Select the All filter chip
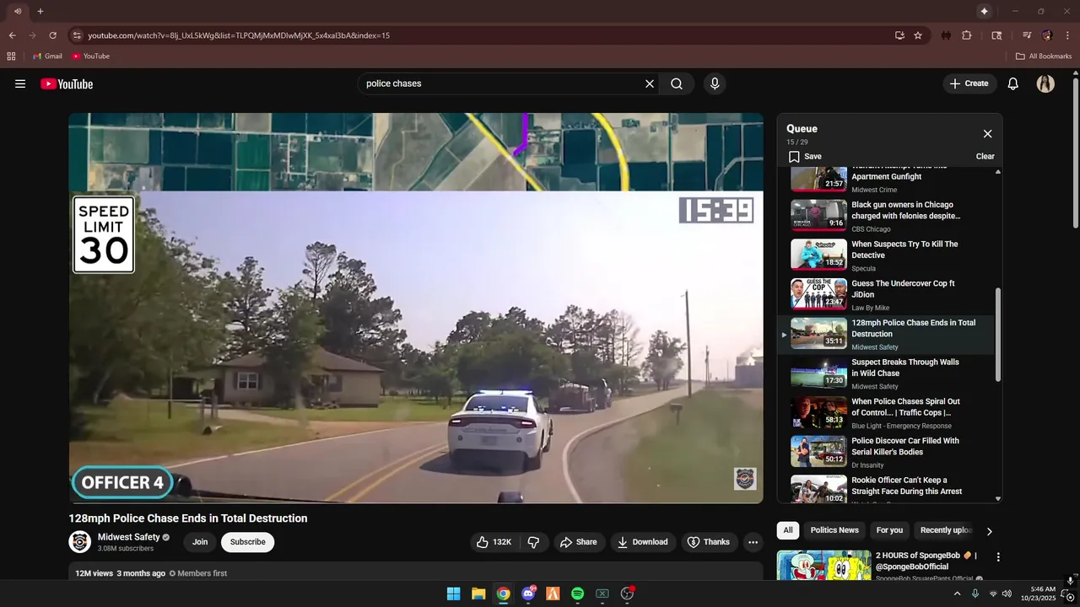This screenshot has height=607, width=1080. click(788, 530)
